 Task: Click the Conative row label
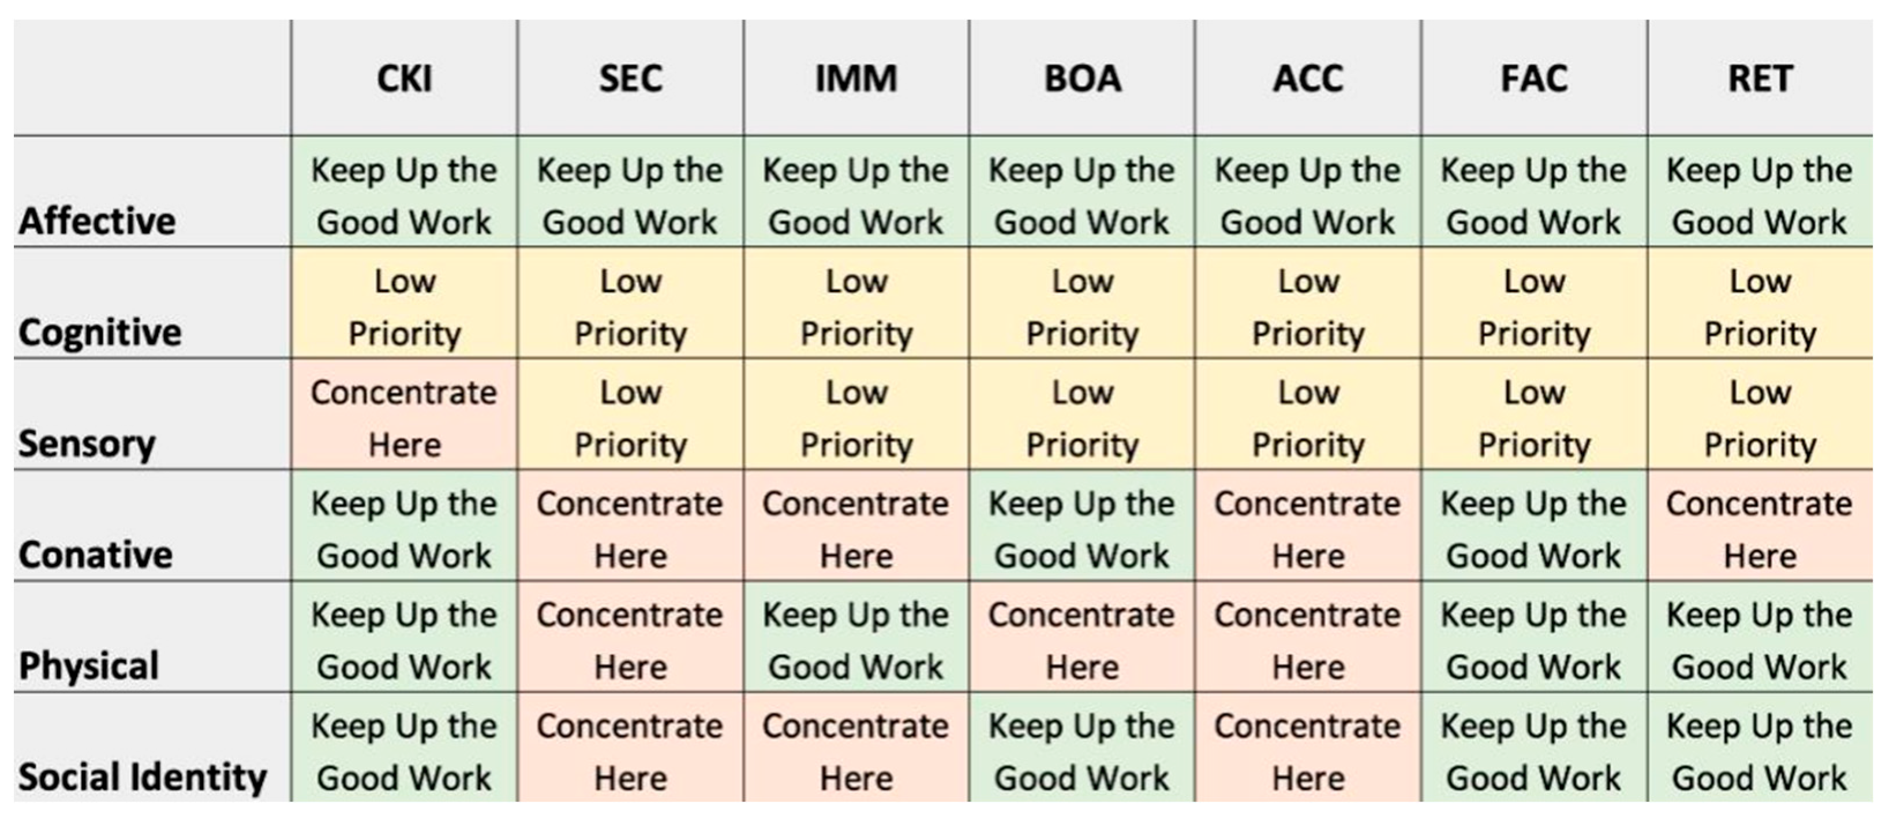pyautogui.click(x=96, y=555)
